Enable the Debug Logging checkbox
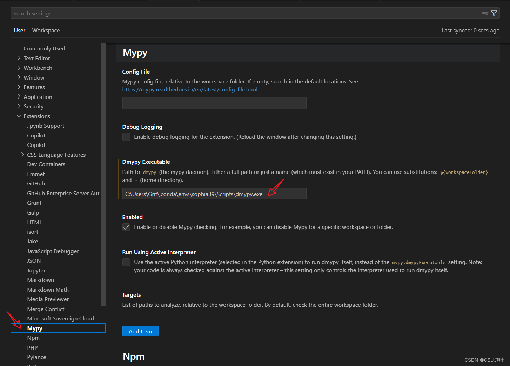 coord(126,137)
